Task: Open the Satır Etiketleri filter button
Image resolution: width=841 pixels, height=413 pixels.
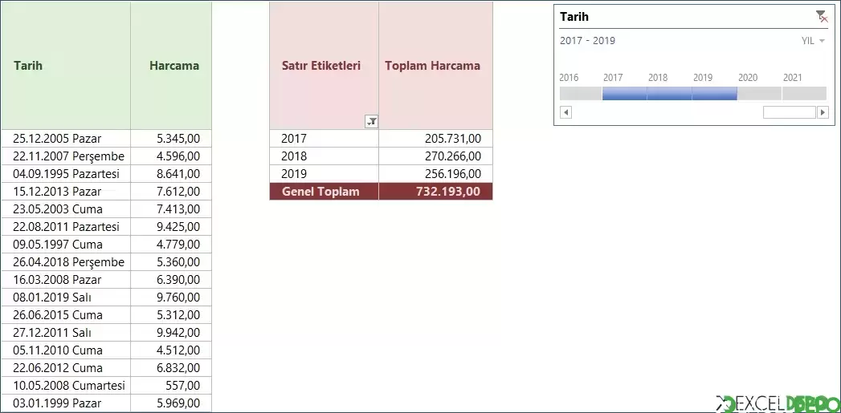Action: 371,122
